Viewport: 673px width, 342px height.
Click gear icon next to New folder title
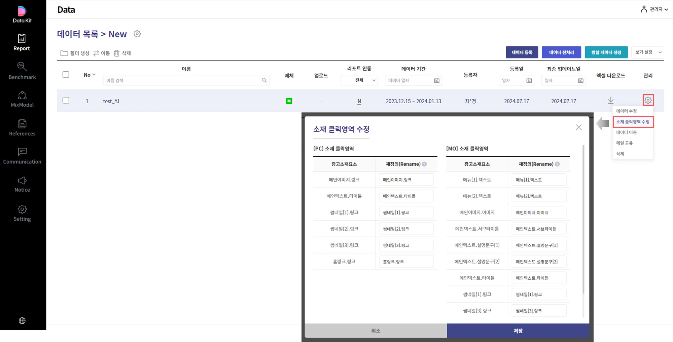pyautogui.click(x=137, y=34)
